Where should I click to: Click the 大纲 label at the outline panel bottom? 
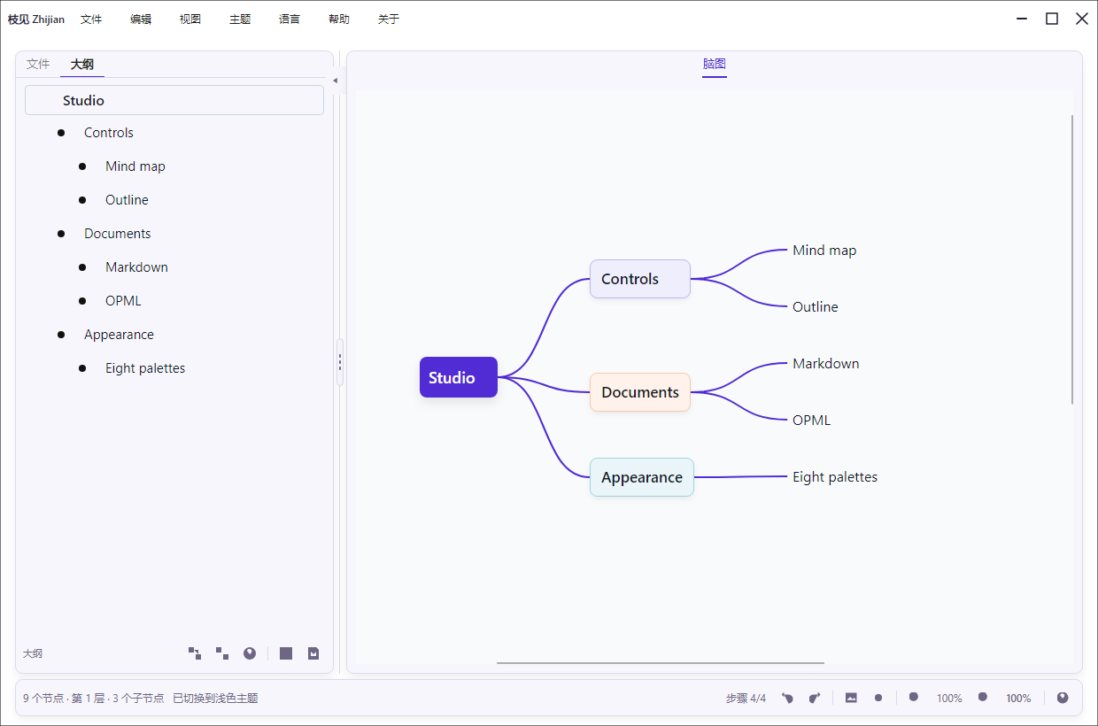coord(33,653)
